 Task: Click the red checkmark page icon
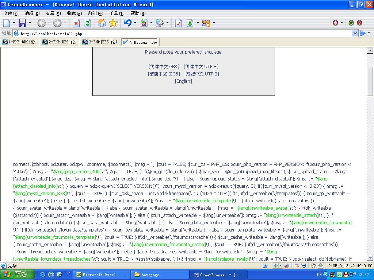(x=178, y=23)
